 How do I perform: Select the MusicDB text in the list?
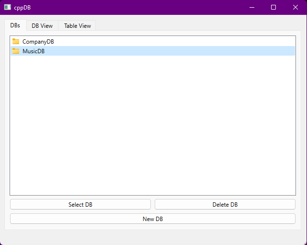34,51
